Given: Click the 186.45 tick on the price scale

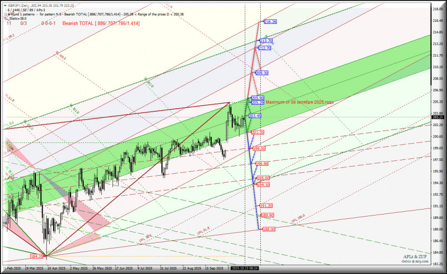Looking at the screenshot, I should tap(438, 241).
